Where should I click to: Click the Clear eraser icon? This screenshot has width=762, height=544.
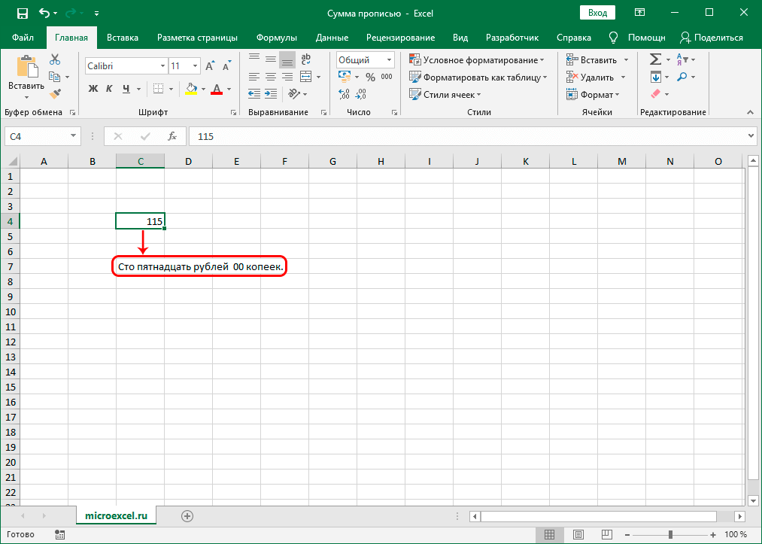pos(656,93)
